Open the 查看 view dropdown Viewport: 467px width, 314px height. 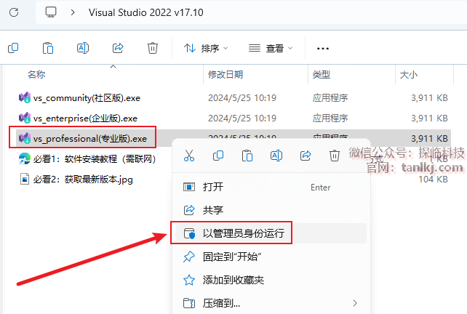point(271,48)
